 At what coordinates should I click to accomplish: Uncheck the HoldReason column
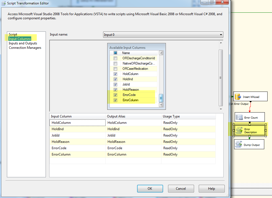tap(115, 89)
